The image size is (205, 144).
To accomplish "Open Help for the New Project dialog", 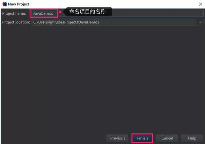I will click(192, 138).
